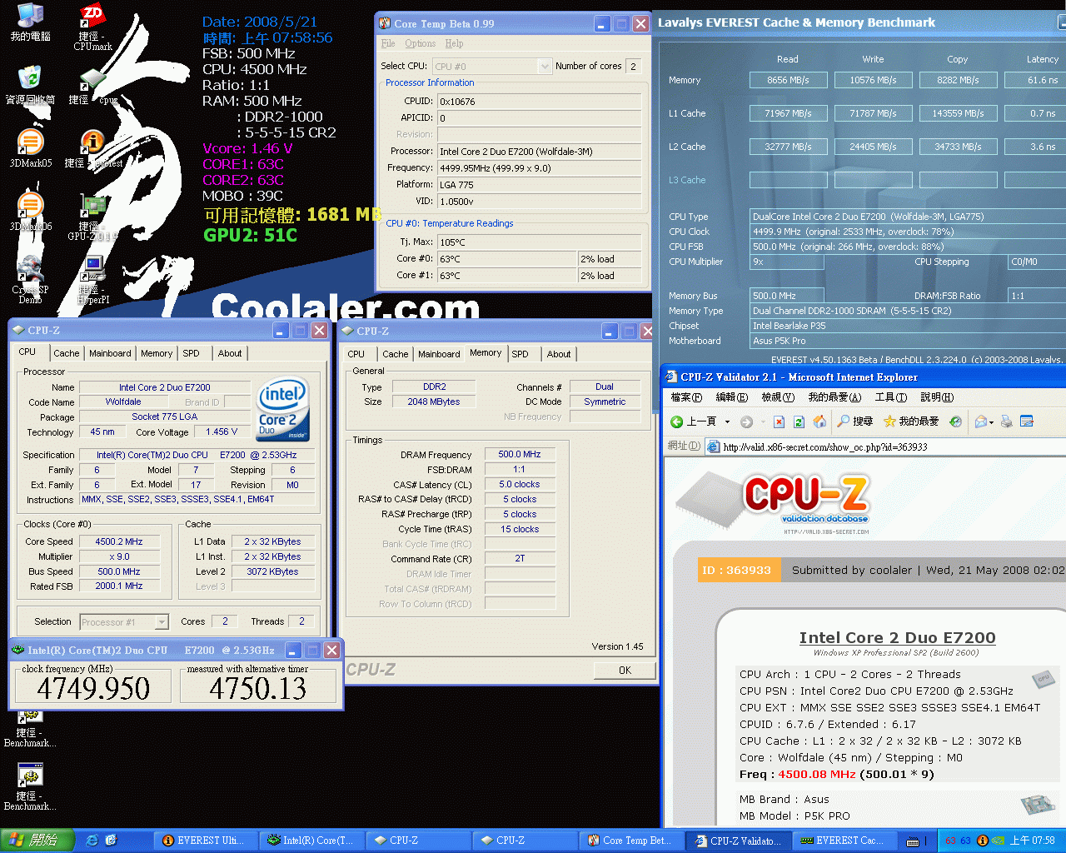Click Tj. Max 105°C value in Core Temp
Viewport: 1066px width, 853px height.
(539, 242)
